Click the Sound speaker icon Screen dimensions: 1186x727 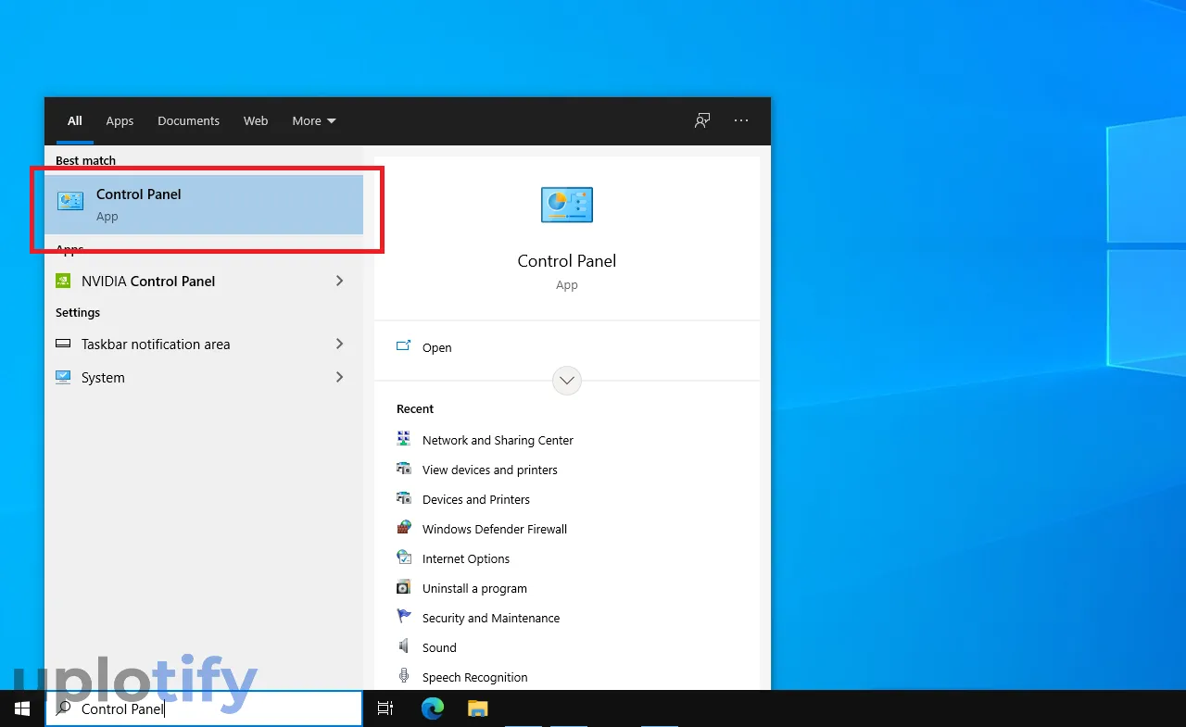click(404, 646)
